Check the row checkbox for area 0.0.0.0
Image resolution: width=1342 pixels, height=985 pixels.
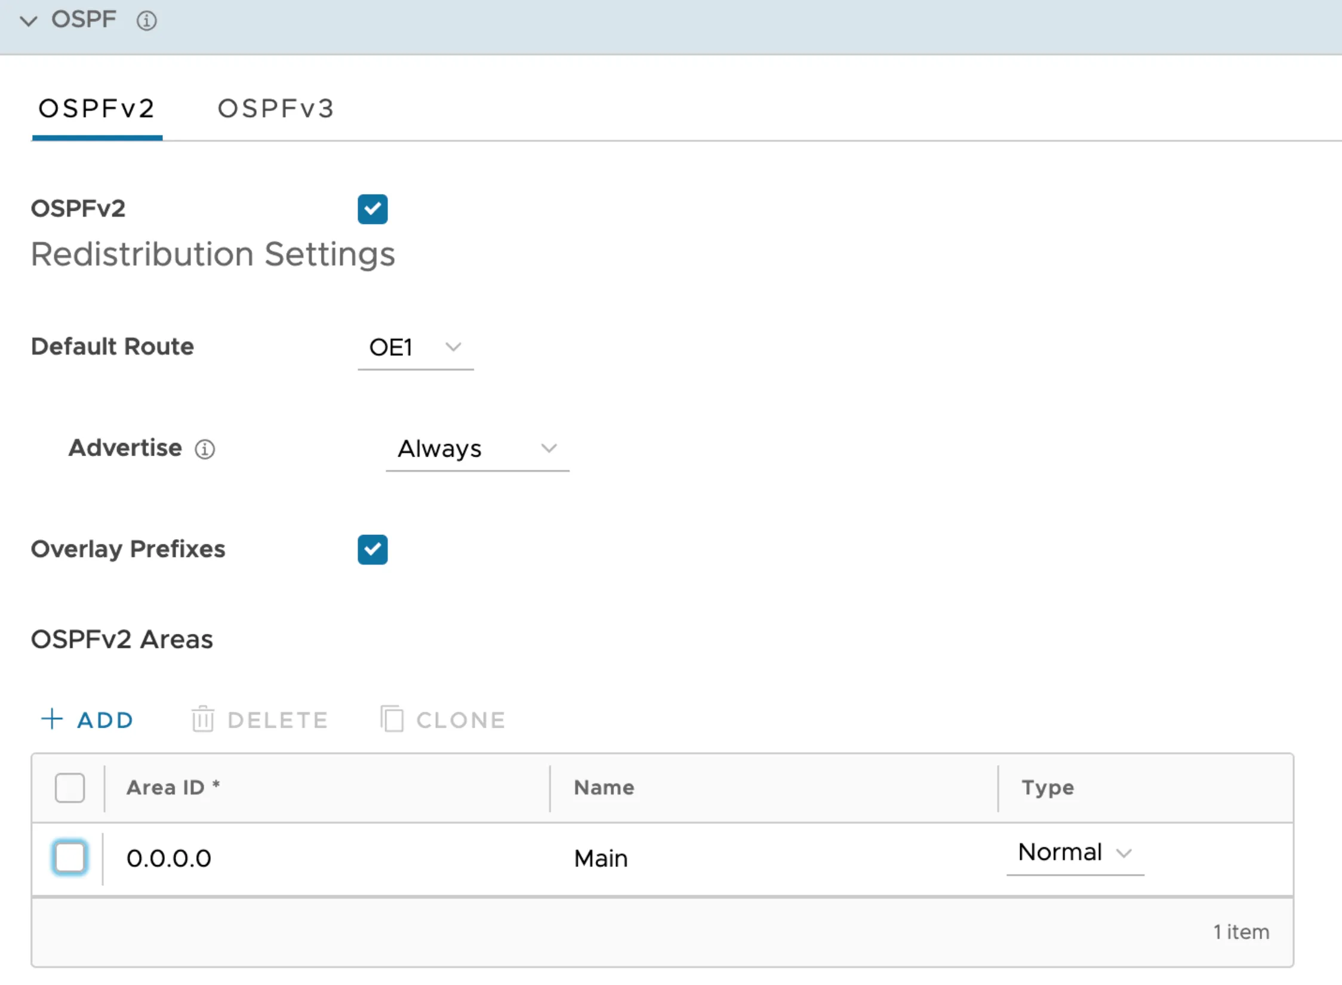coord(70,858)
